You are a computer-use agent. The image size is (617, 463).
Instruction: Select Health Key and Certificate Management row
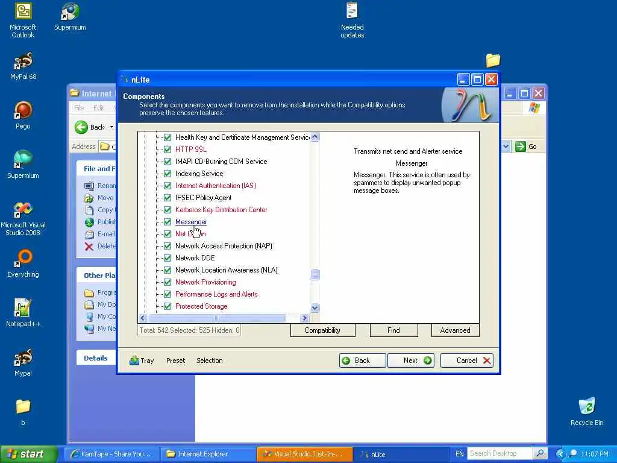coord(242,137)
